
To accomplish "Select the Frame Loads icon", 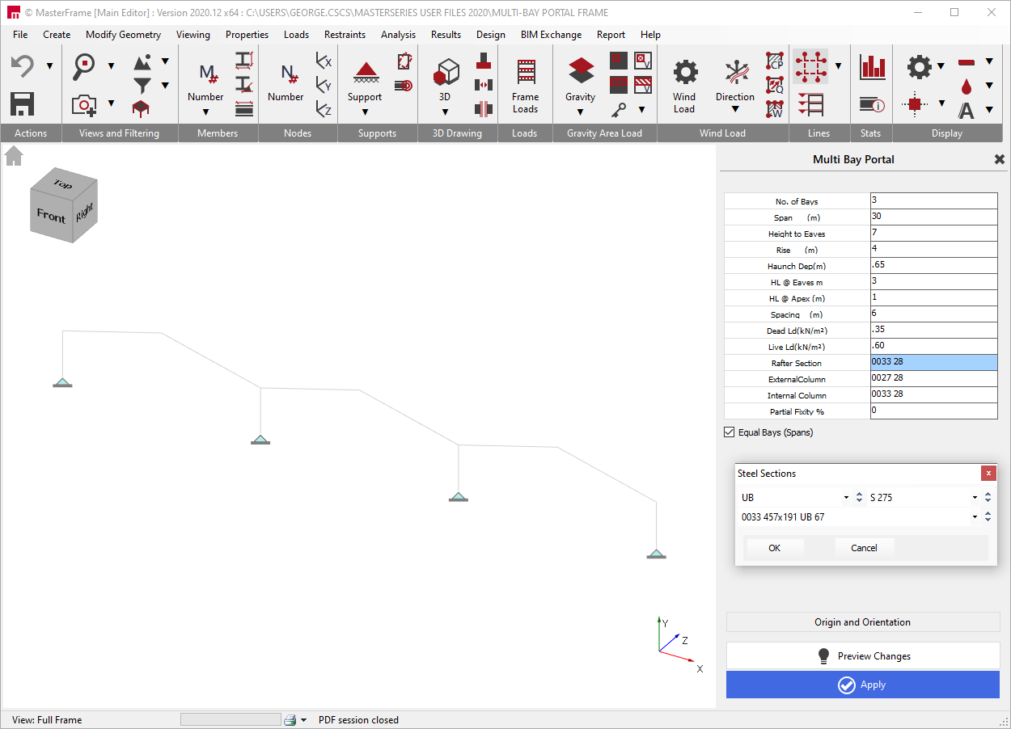I will (x=526, y=72).
